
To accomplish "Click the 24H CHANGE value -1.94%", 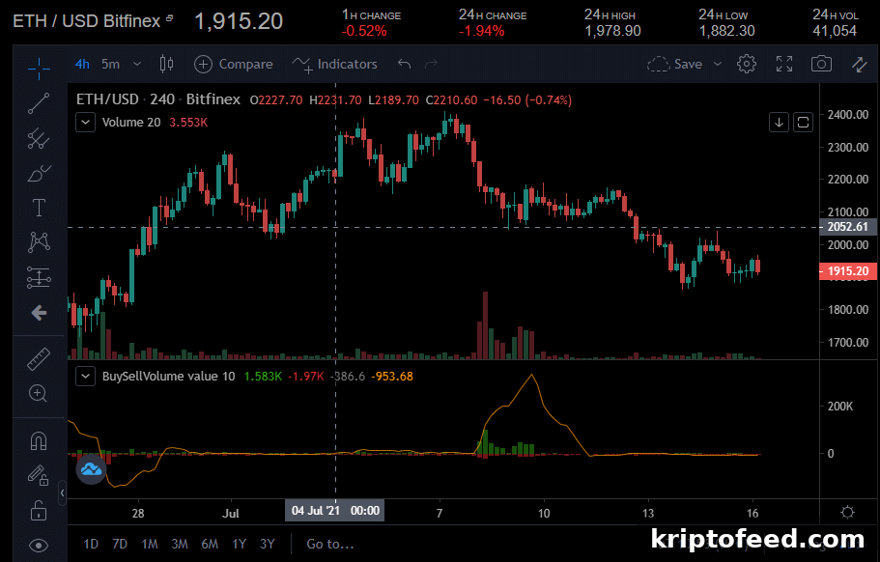I will (481, 31).
